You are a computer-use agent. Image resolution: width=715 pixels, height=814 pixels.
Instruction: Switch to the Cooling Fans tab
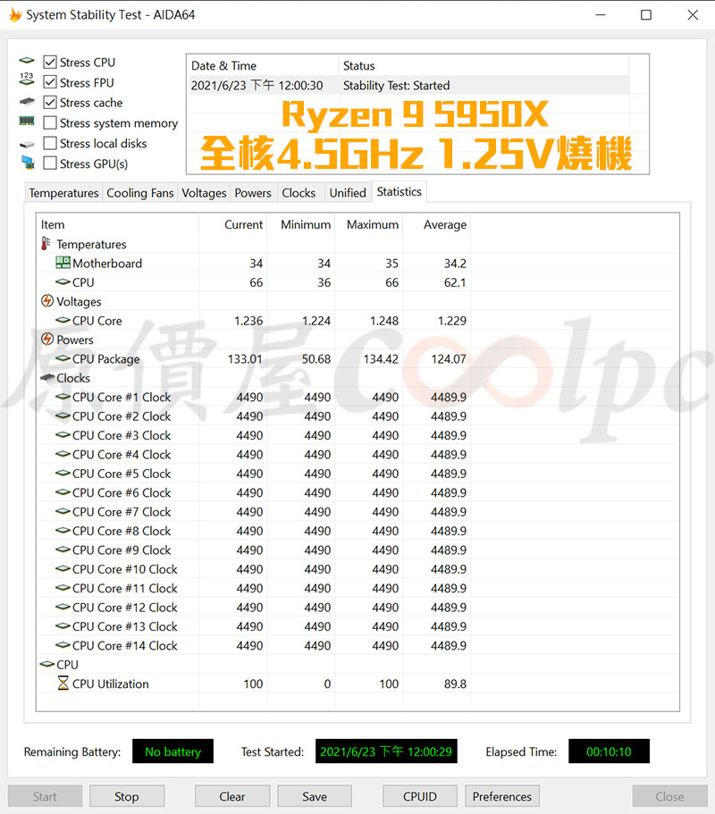(x=140, y=193)
